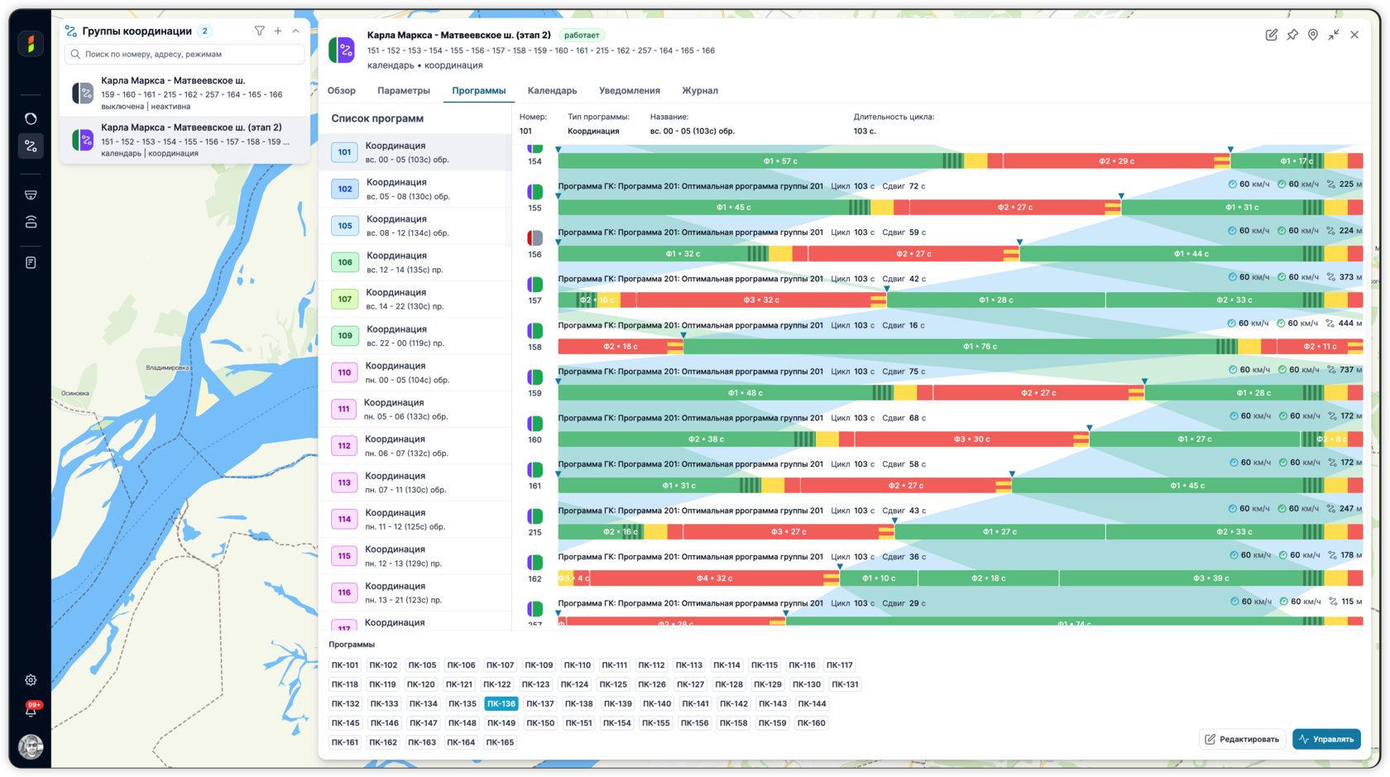The height and width of the screenshot is (777, 1390).
Task: Open settings gear in left sidebar
Action: click(x=31, y=680)
